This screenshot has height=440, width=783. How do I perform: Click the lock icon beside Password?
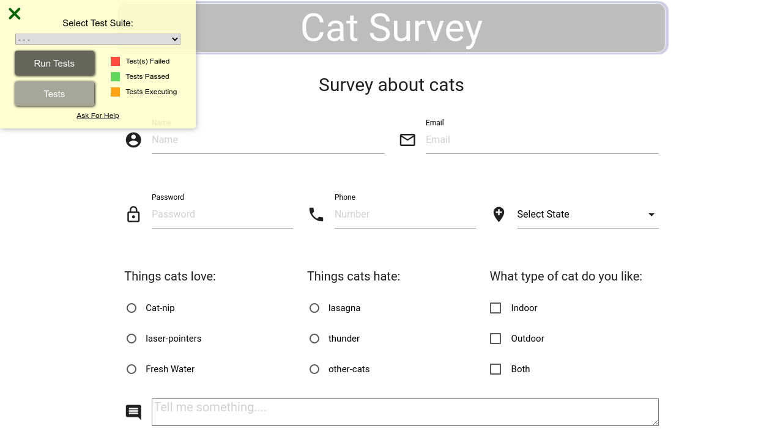pos(133,215)
